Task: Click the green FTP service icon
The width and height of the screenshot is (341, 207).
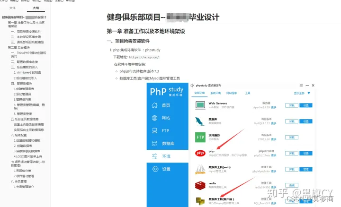Action: (200, 137)
